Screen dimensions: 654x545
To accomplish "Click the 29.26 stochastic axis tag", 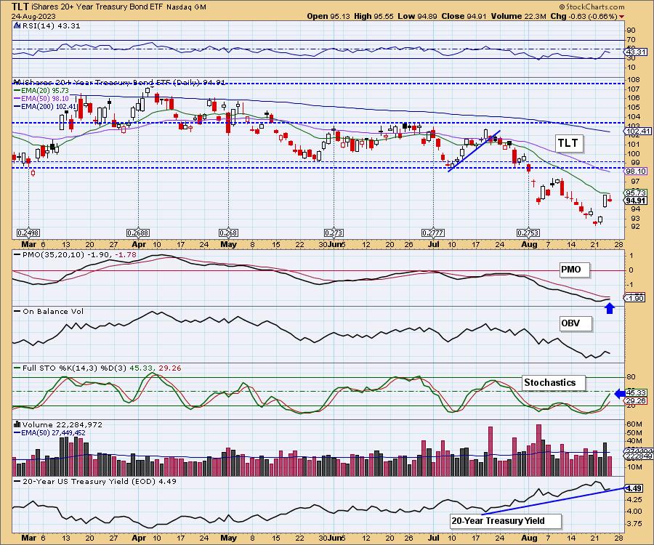I will 636,400.
